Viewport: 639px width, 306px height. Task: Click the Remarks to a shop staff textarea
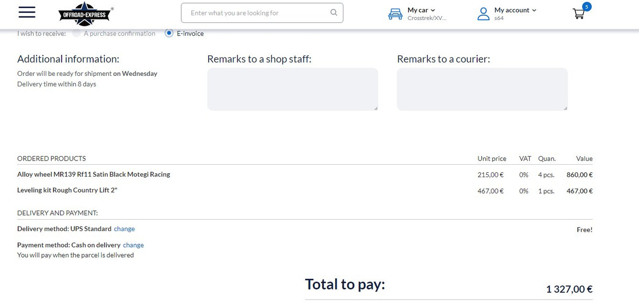pyautogui.click(x=293, y=89)
